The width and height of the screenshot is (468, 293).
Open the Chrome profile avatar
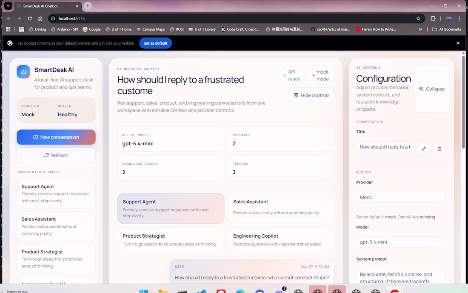(448, 18)
